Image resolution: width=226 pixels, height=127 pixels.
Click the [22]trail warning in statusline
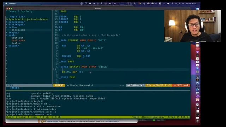tap(181, 85)
